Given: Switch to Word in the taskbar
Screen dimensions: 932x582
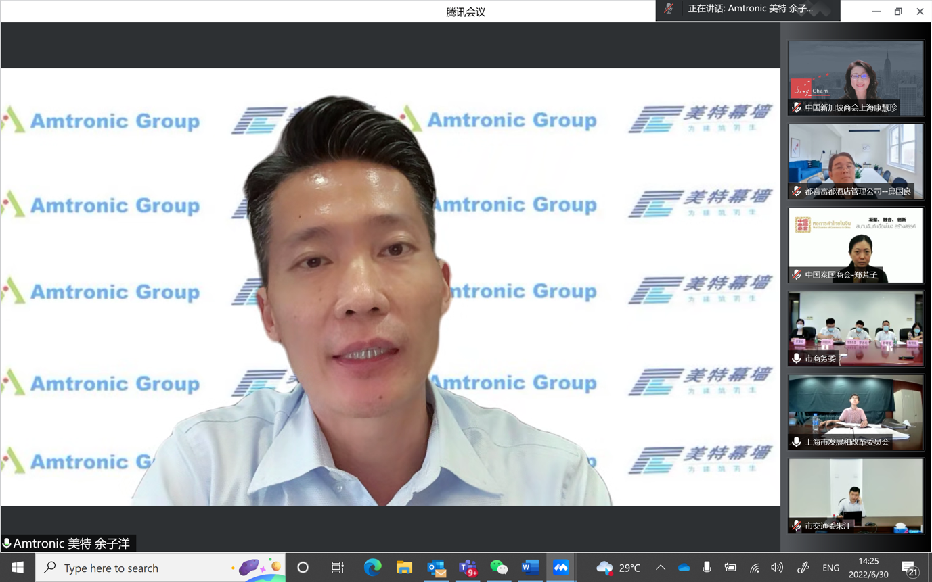Looking at the screenshot, I should (530, 568).
